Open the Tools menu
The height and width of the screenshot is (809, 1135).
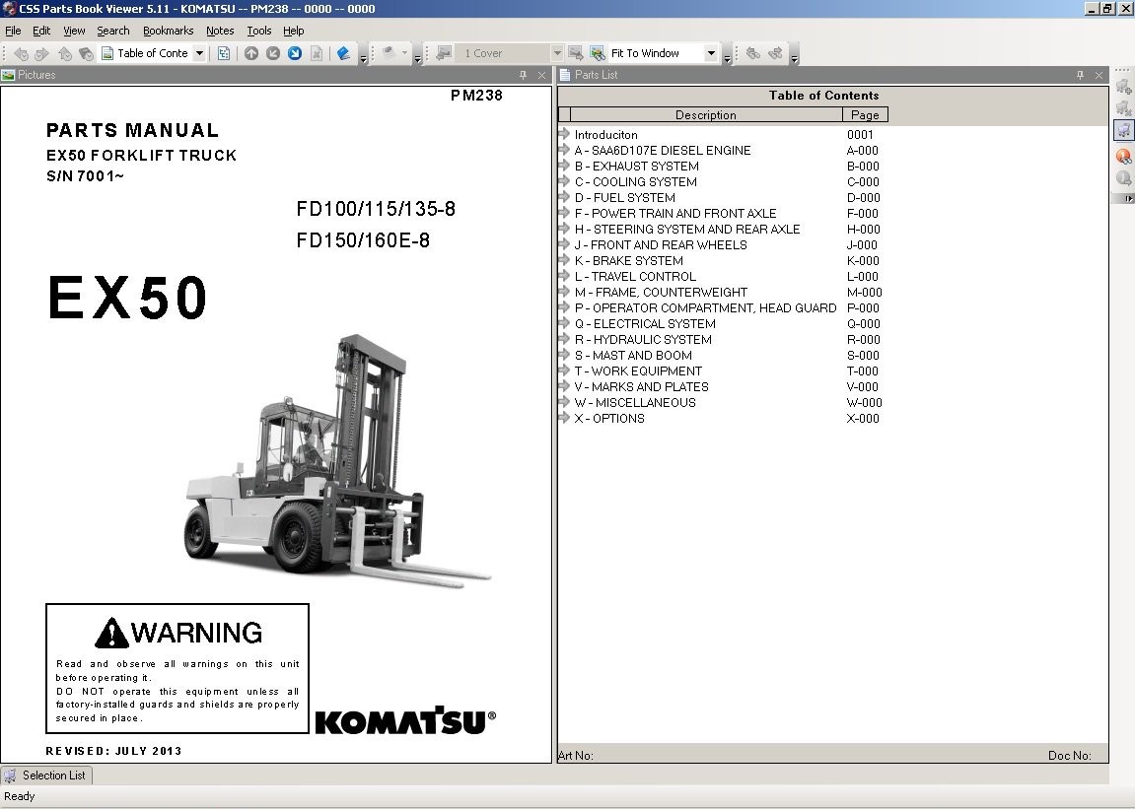[258, 31]
